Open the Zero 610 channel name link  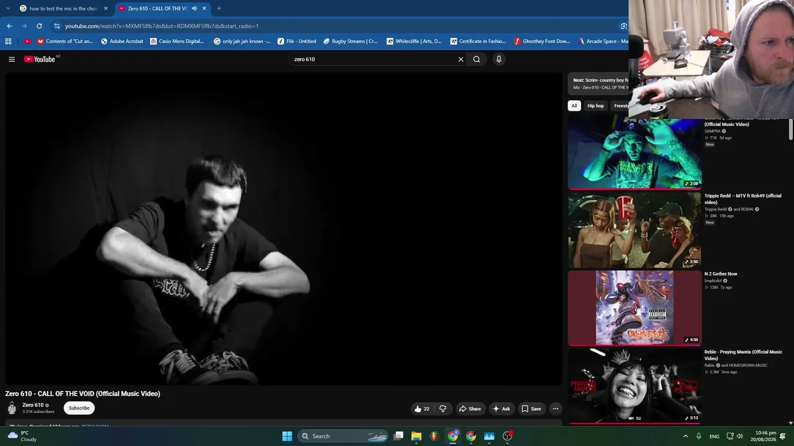click(x=33, y=405)
